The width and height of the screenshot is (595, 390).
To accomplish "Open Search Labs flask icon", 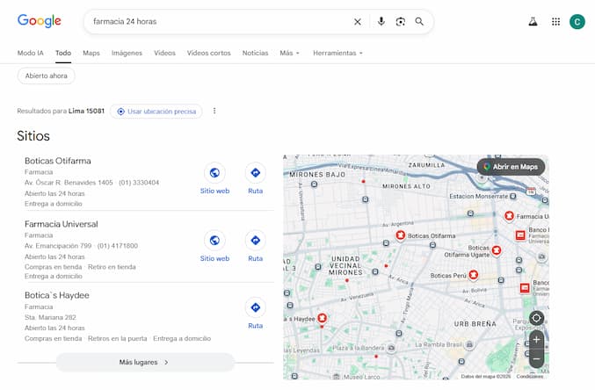I will point(532,22).
